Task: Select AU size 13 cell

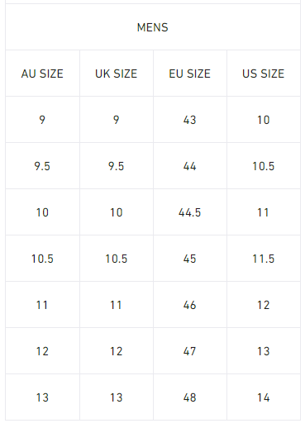Action: pyautogui.click(x=42, y=397)
